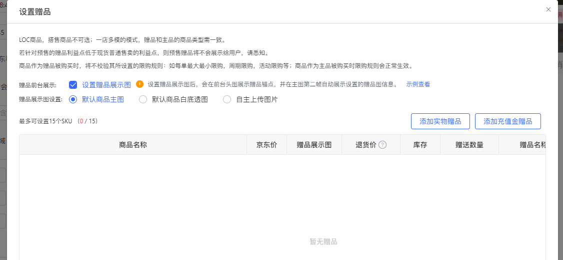563x260 pixels.
Task: Click the 赠品展示图 column header
Action: pos(314,145)
